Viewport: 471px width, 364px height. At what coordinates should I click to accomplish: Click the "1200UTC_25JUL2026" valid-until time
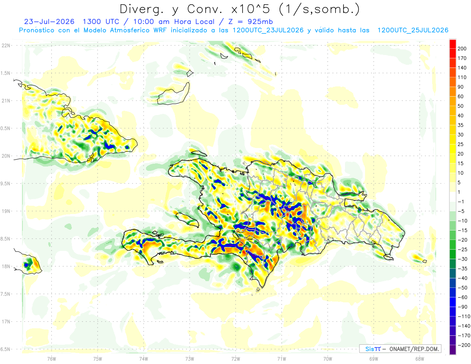[x=413, y=30]
